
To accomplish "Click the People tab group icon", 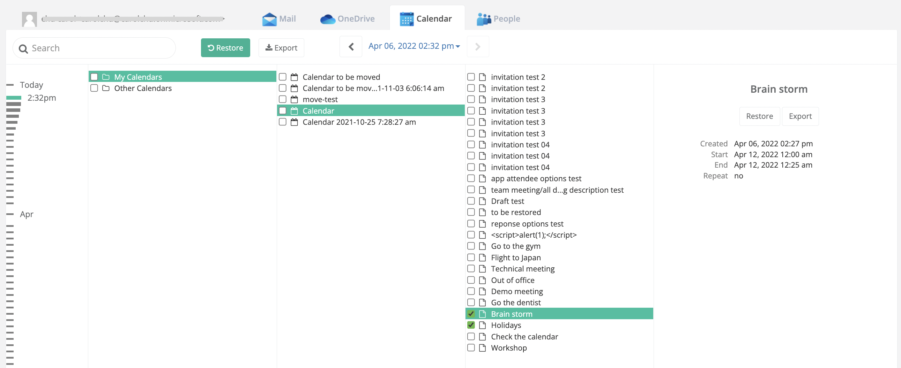I will pyautogui.click(x=484, y=19).
